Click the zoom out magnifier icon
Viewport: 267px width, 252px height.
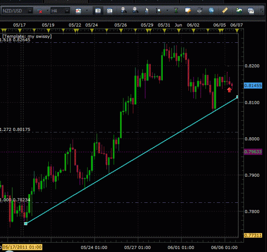(x=135, y=10)
